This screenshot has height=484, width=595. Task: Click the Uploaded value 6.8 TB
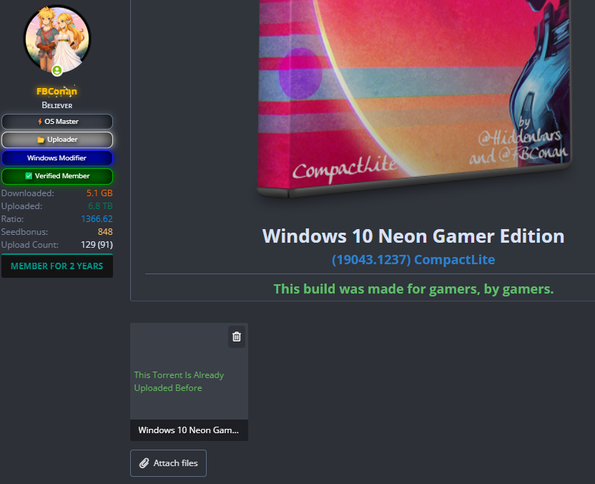click(100, 206)
